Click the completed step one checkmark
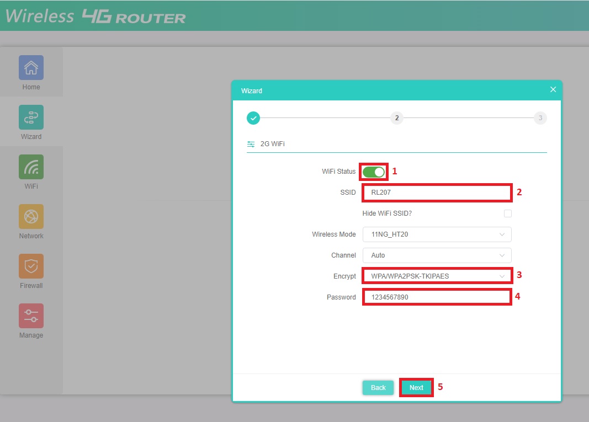The height and width of the screenshot is (422, 589). click(253, 117)
